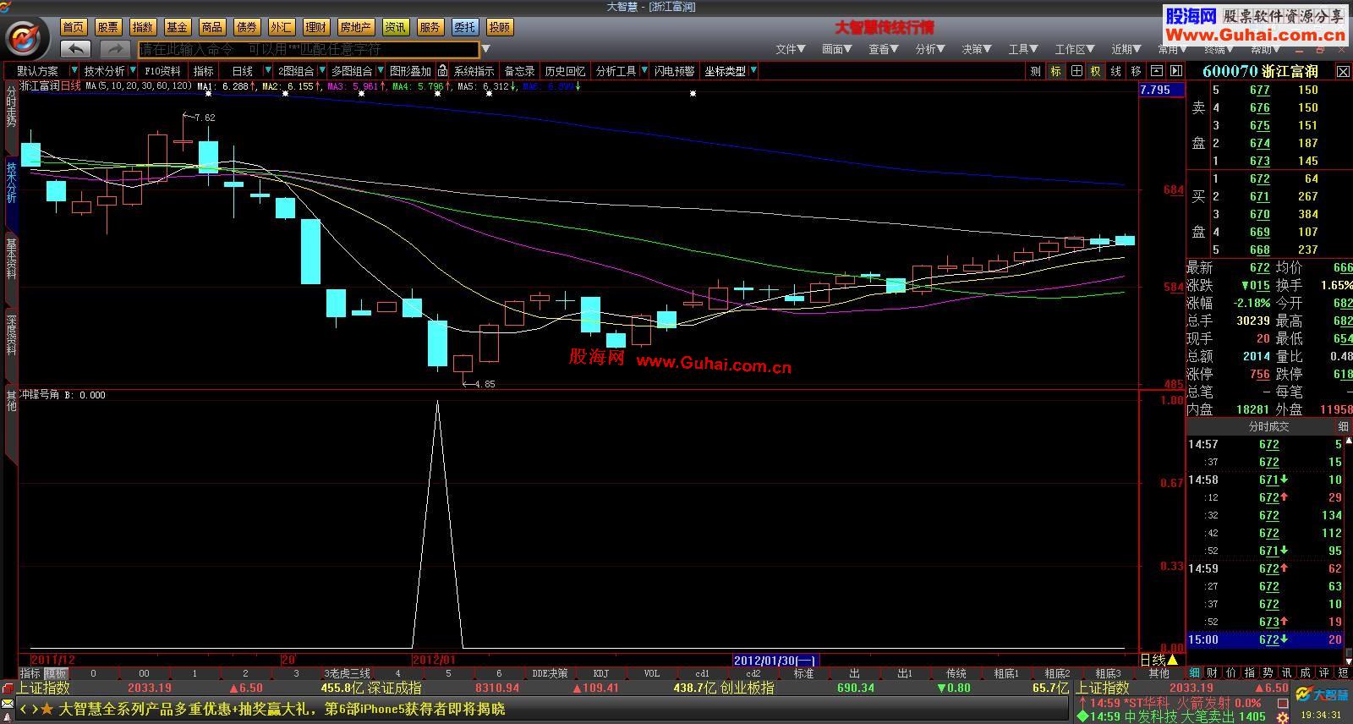Click the mail envelope icon at bottom left
Viewport: 1353px width, 724px height.
(8, 704)
